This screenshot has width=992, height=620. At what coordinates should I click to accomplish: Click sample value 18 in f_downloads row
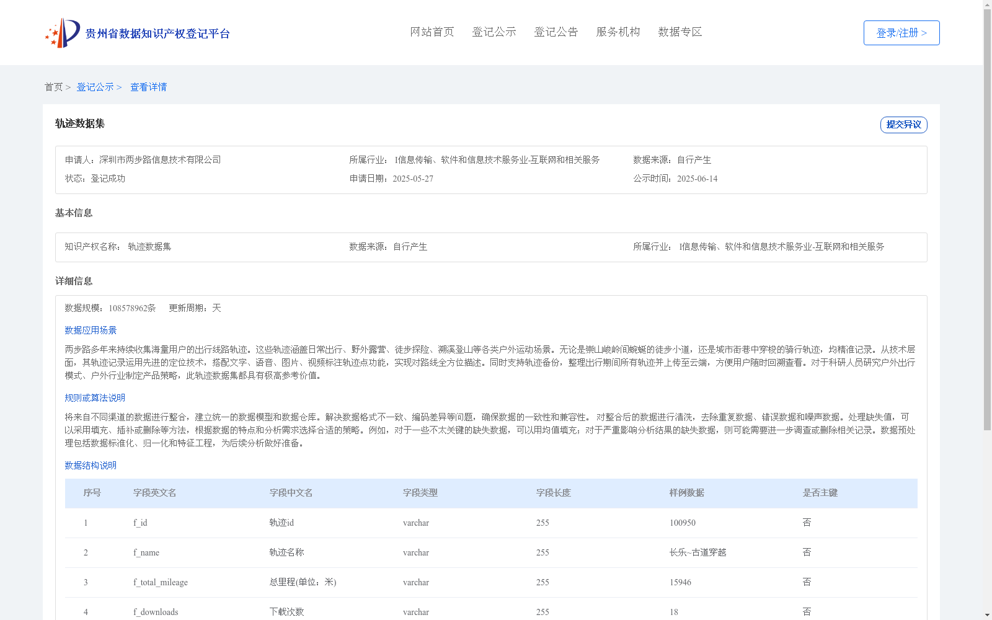(674, 612)
